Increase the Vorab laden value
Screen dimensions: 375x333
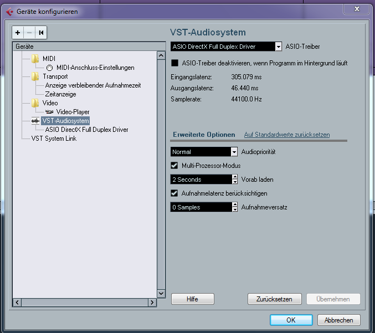tap(235, 177)
